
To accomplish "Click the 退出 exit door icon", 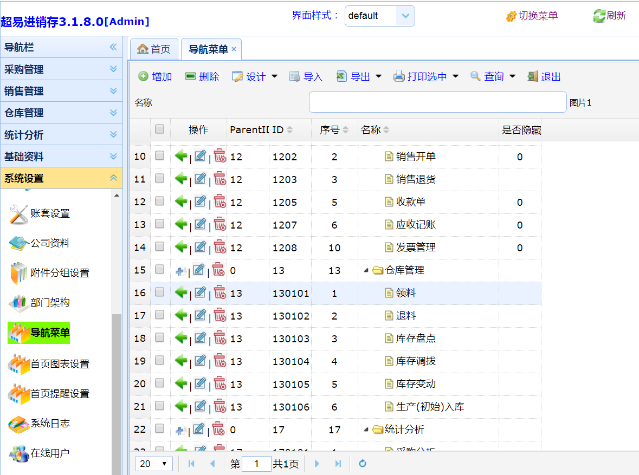I will coord(533,77).
